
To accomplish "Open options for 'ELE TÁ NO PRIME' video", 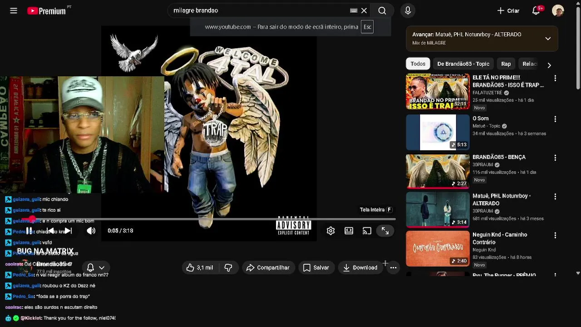I will (555, 79).
